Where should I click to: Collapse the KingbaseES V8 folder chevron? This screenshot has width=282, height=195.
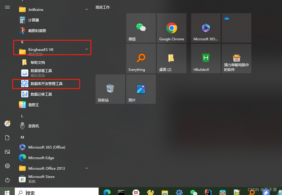(87, 49)
